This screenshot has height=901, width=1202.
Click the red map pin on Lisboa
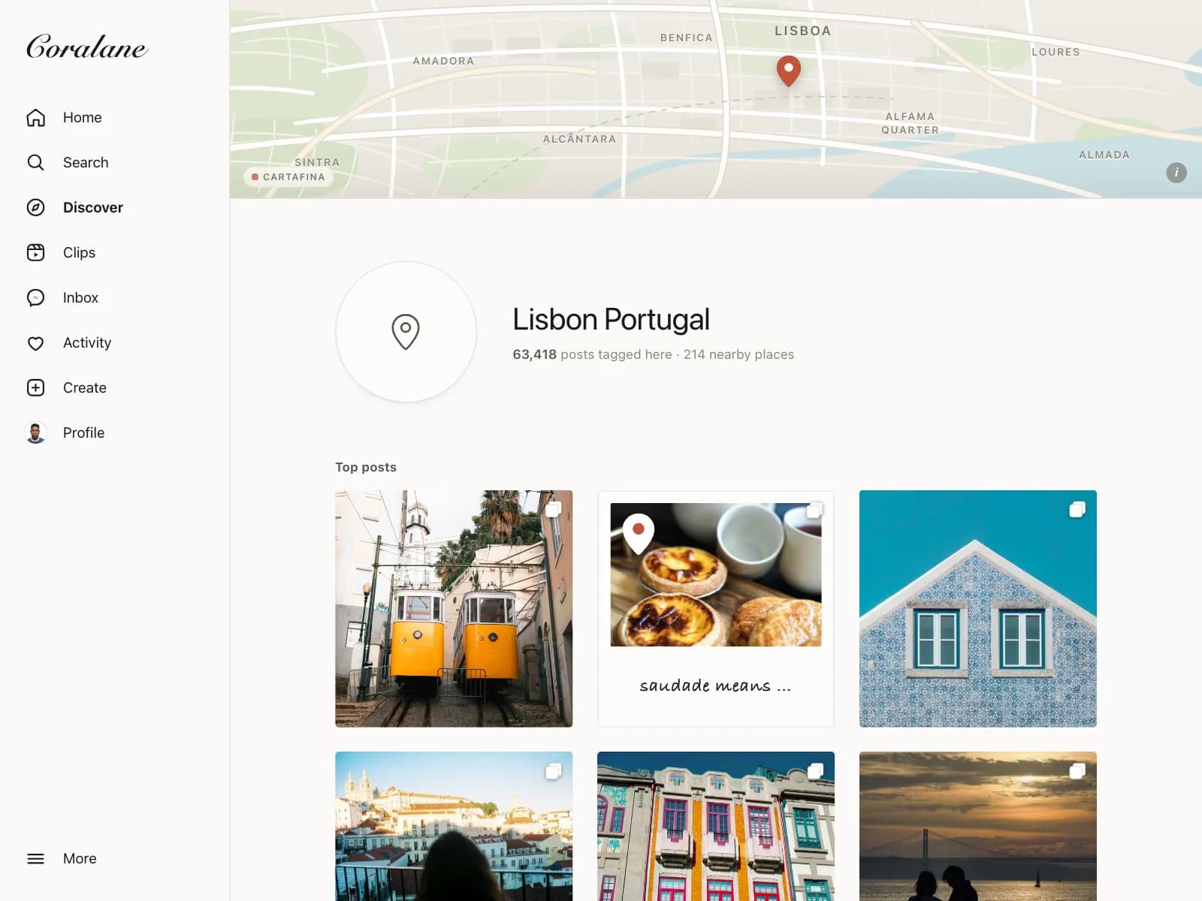pyautogui.click(x=788, y=71)
